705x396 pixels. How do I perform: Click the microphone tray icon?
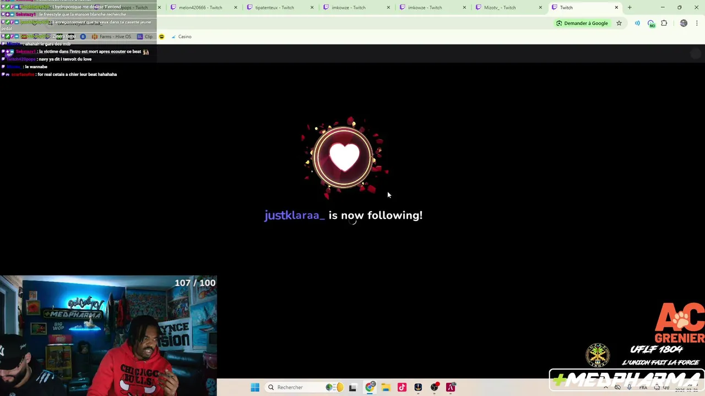pyautogui.click(x=630, y=387)
